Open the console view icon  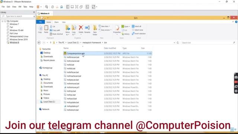(87, 7)
